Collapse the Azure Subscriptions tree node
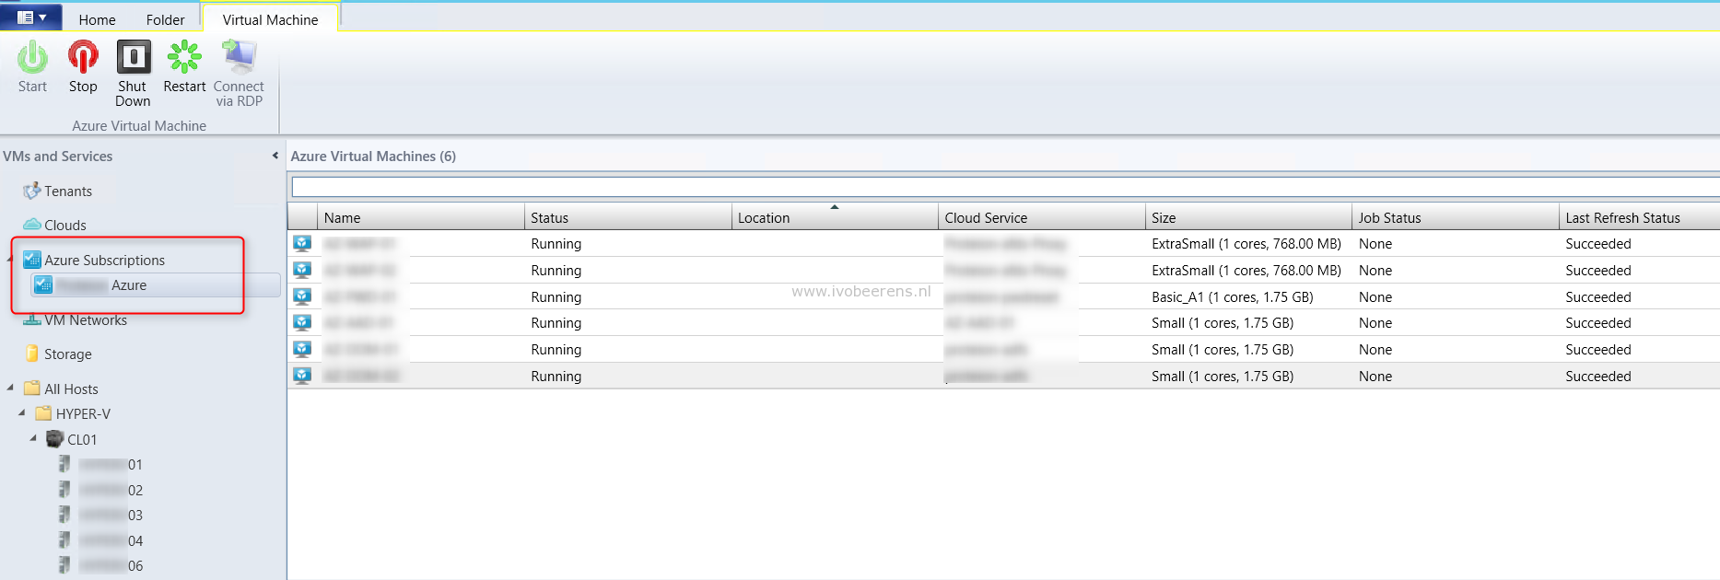This screenshot has height=580, width=1720. (10, 259)
